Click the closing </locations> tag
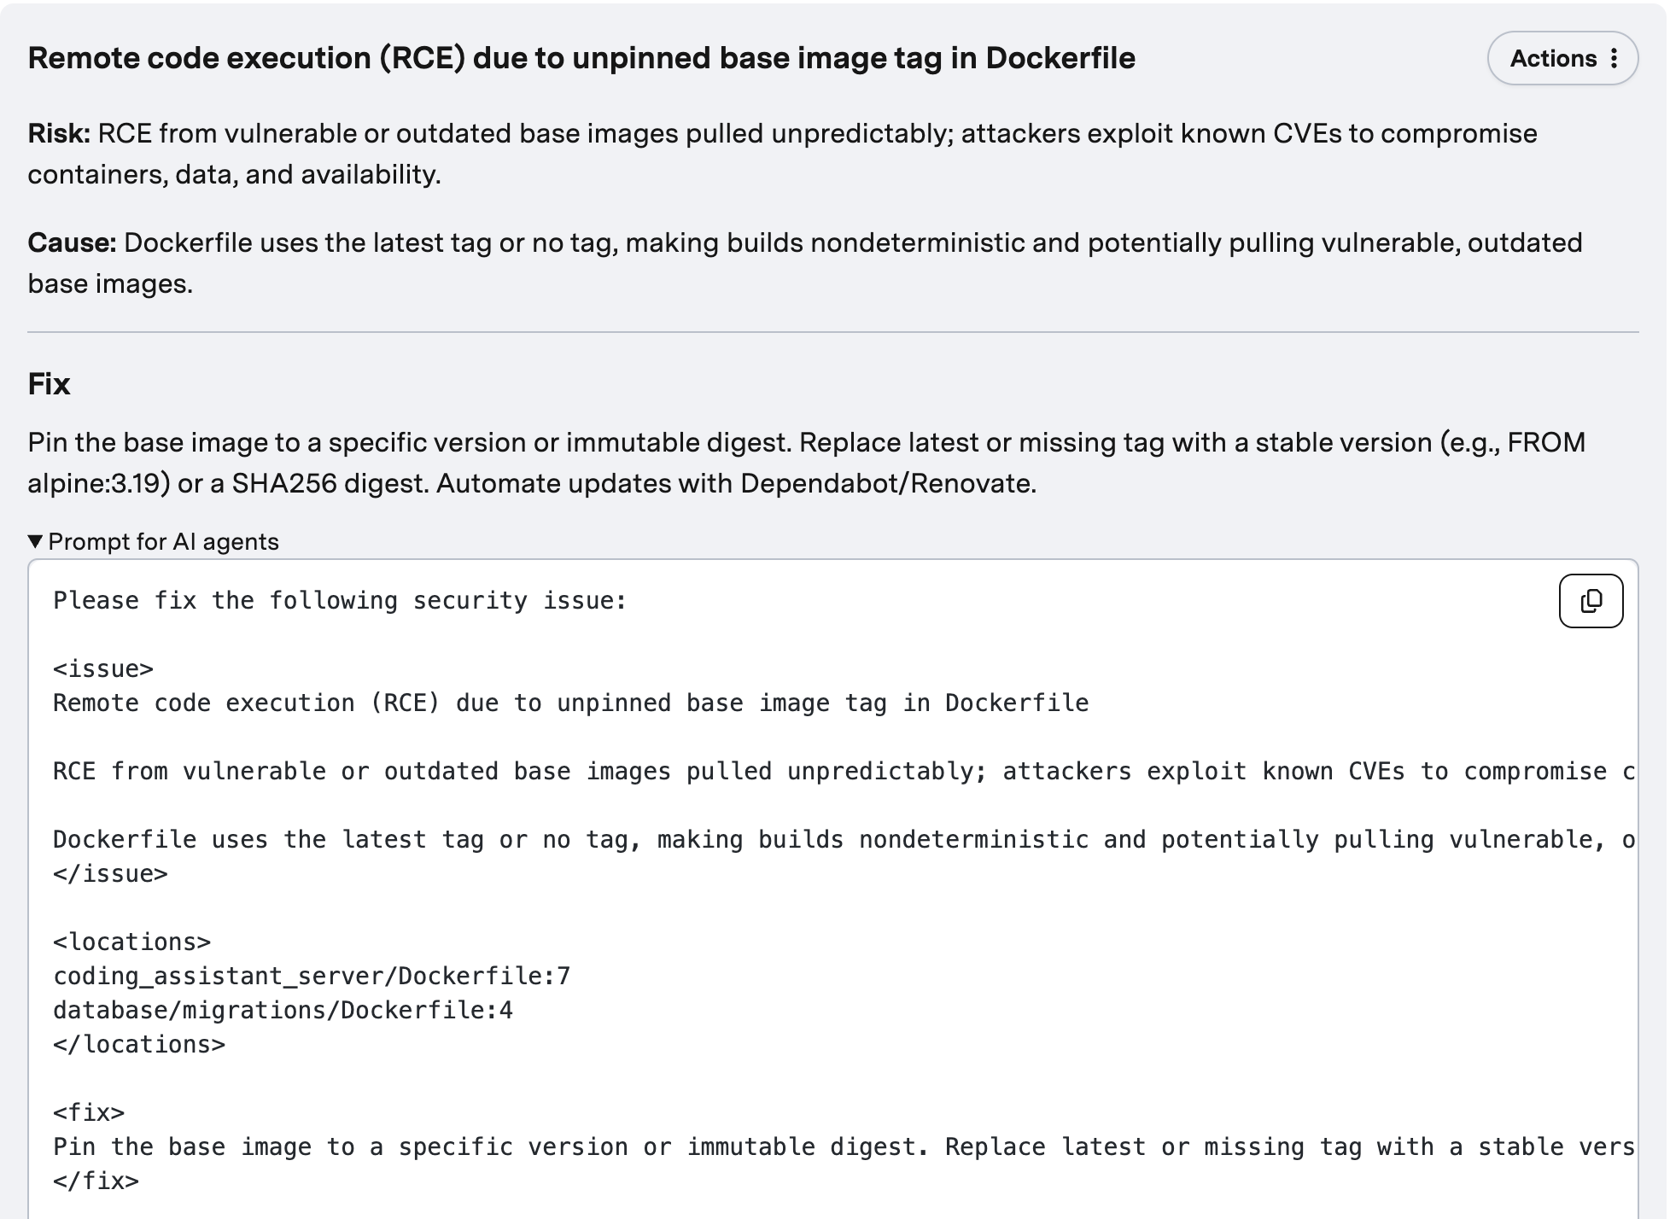Image resolution: width=1670 pixels, height=1219 pixels. (139, 1044)
